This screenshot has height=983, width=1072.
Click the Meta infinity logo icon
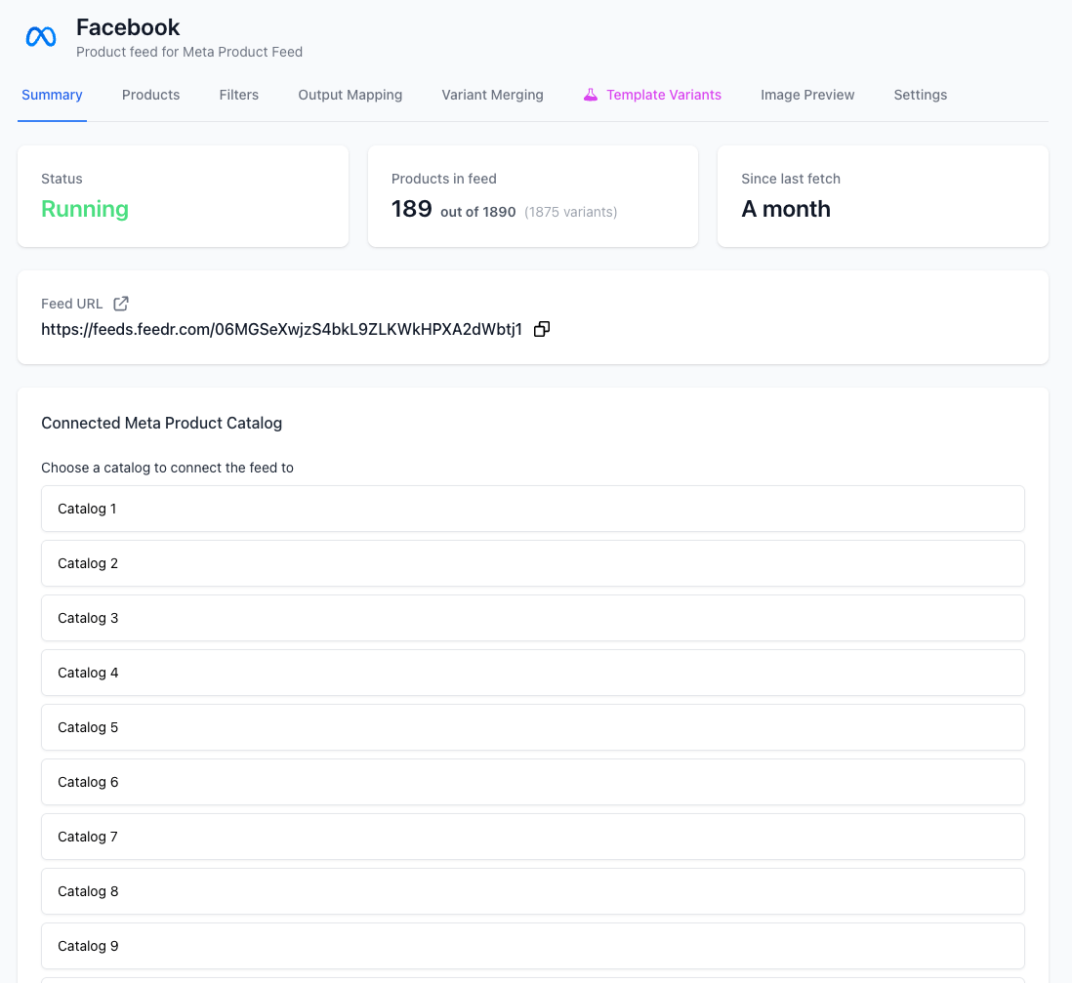click(41, 37)
